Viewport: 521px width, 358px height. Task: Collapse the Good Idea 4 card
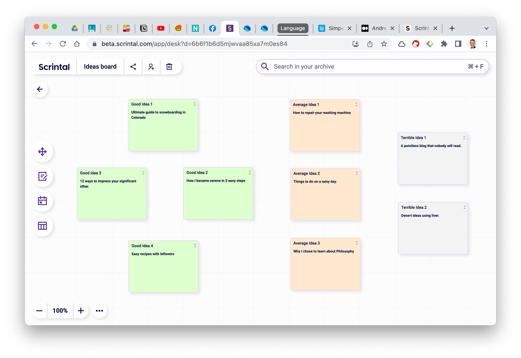195,246
